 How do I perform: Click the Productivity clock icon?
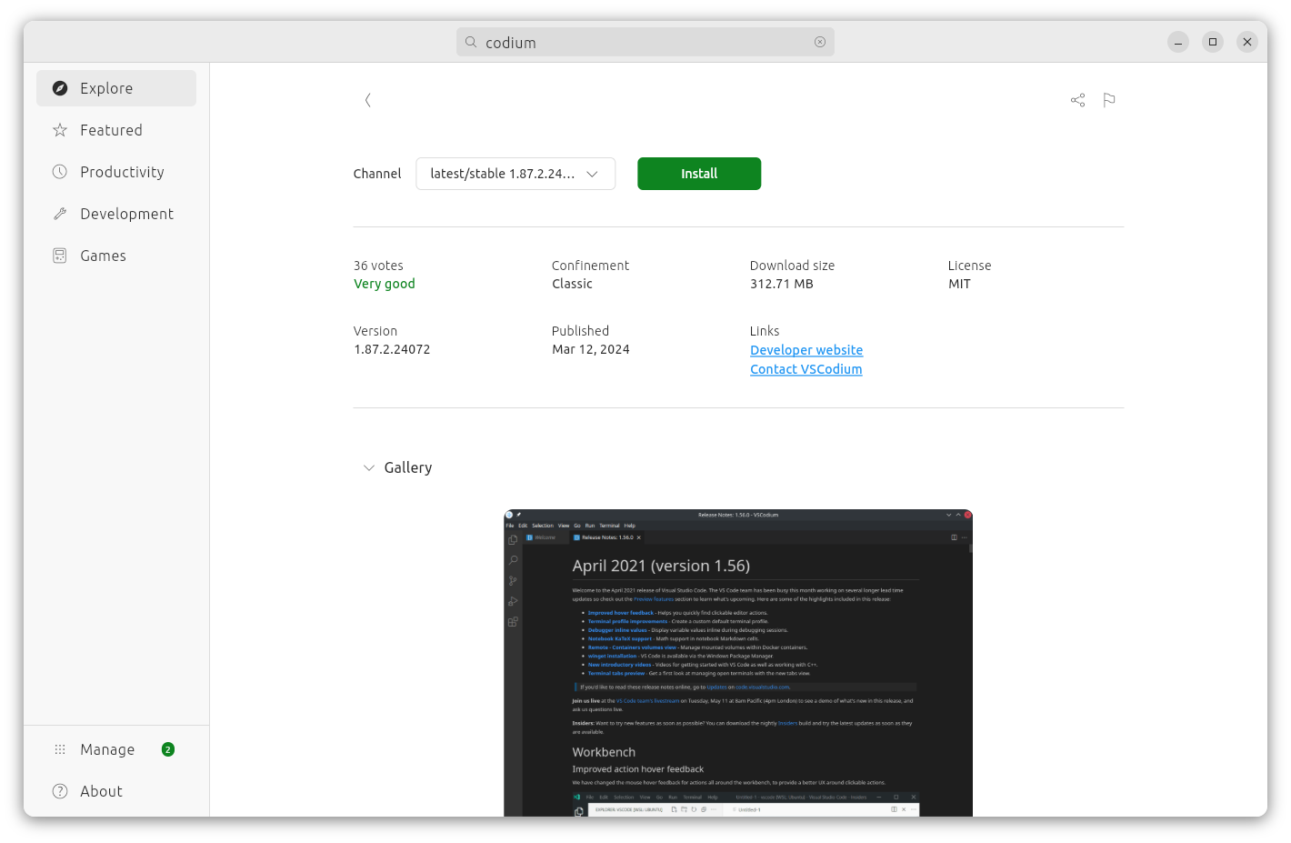click(60, 172)
